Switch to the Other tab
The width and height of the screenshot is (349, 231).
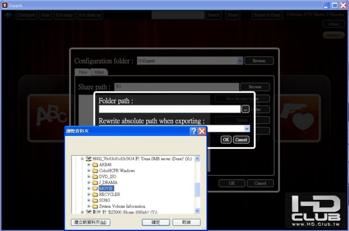tap(99, 72)
